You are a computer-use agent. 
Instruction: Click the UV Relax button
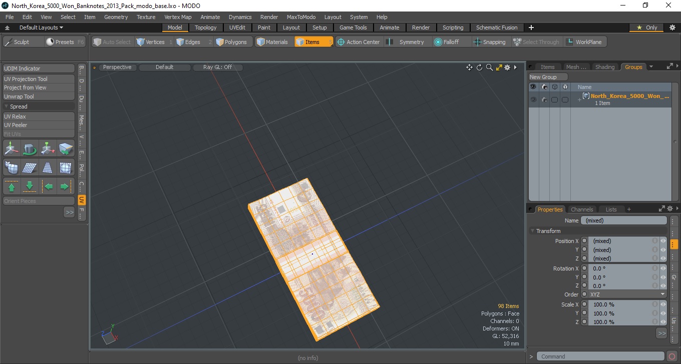tap(39, 116)
